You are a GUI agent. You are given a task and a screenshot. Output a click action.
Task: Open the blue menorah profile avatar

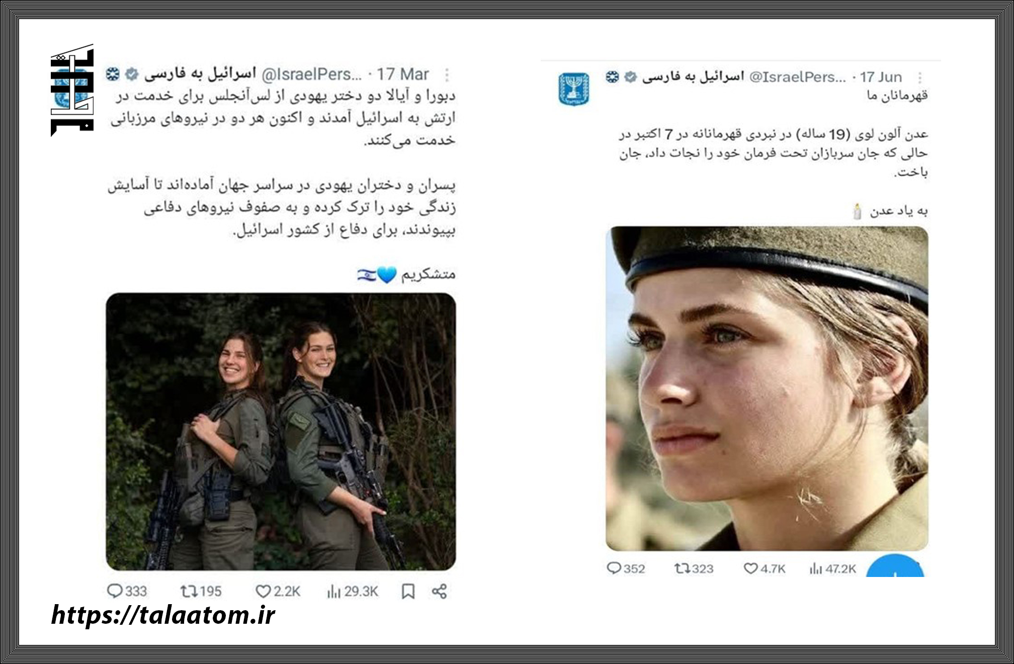[x=573, y=89]
